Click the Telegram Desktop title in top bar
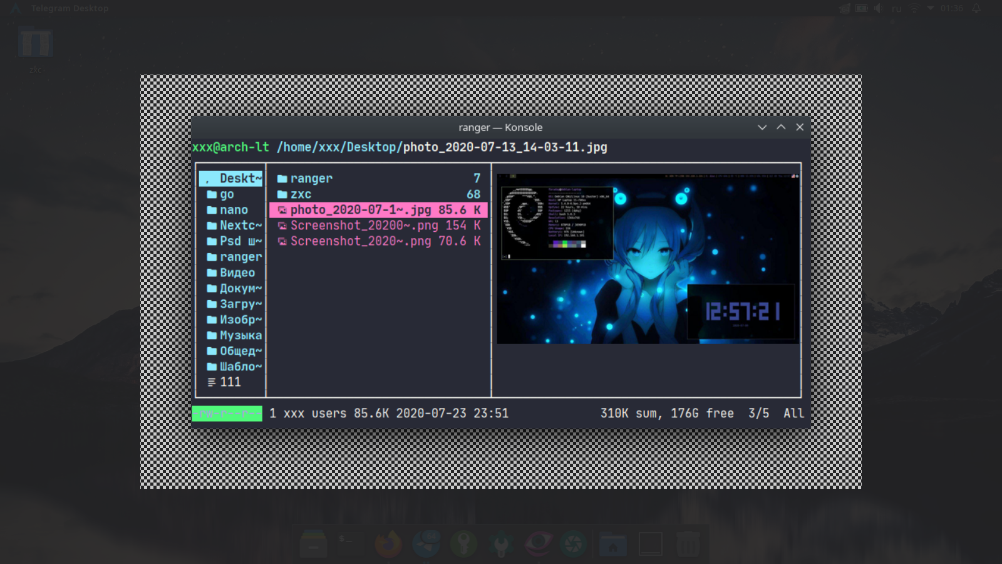 click(70, 8)
